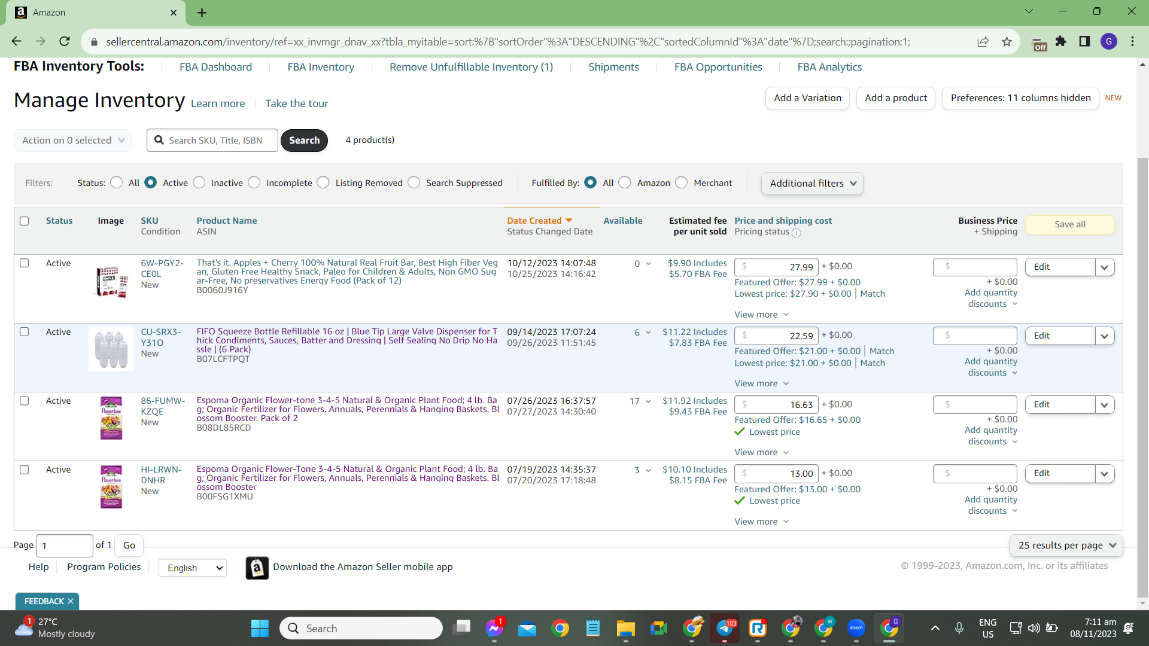Open Remove Unfulfillable Inventory (1)
The height and width of the screenshot is (646, 1149).
coord(471,67)
